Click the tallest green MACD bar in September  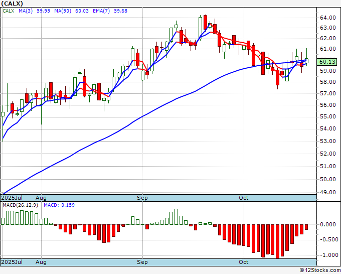click(x=176, y=217)
